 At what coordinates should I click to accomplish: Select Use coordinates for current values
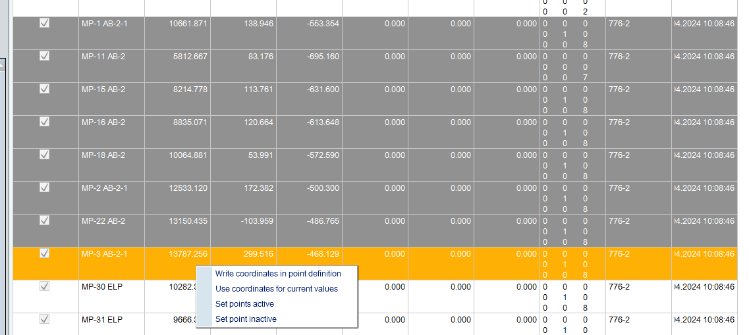(276, 289)
